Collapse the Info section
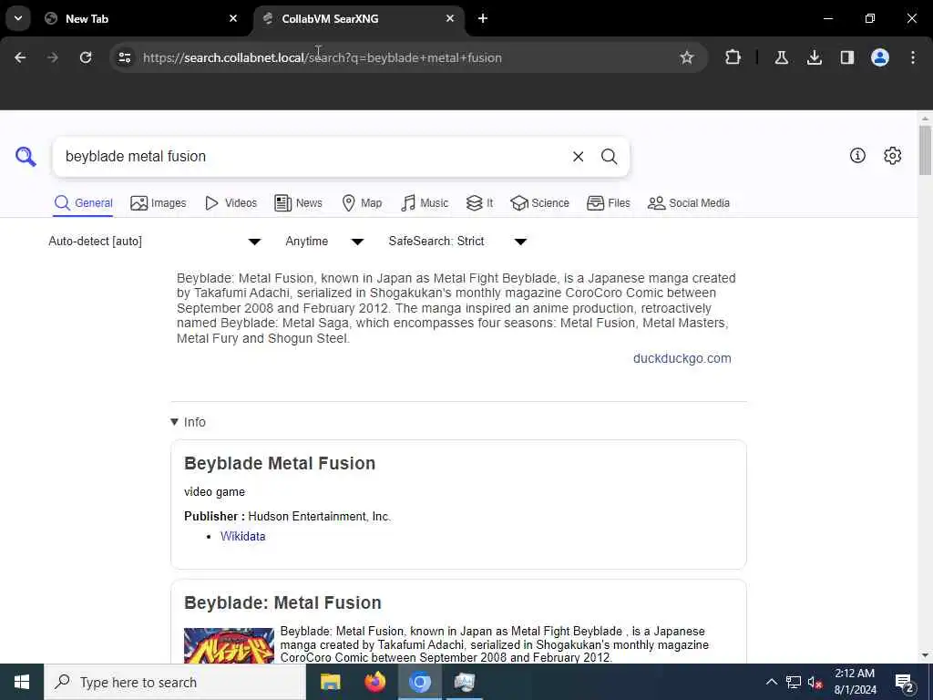 pyautogui.click(x=188, y=422)
